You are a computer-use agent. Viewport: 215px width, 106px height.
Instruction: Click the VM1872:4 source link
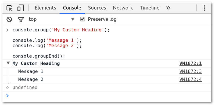point(191,79)
